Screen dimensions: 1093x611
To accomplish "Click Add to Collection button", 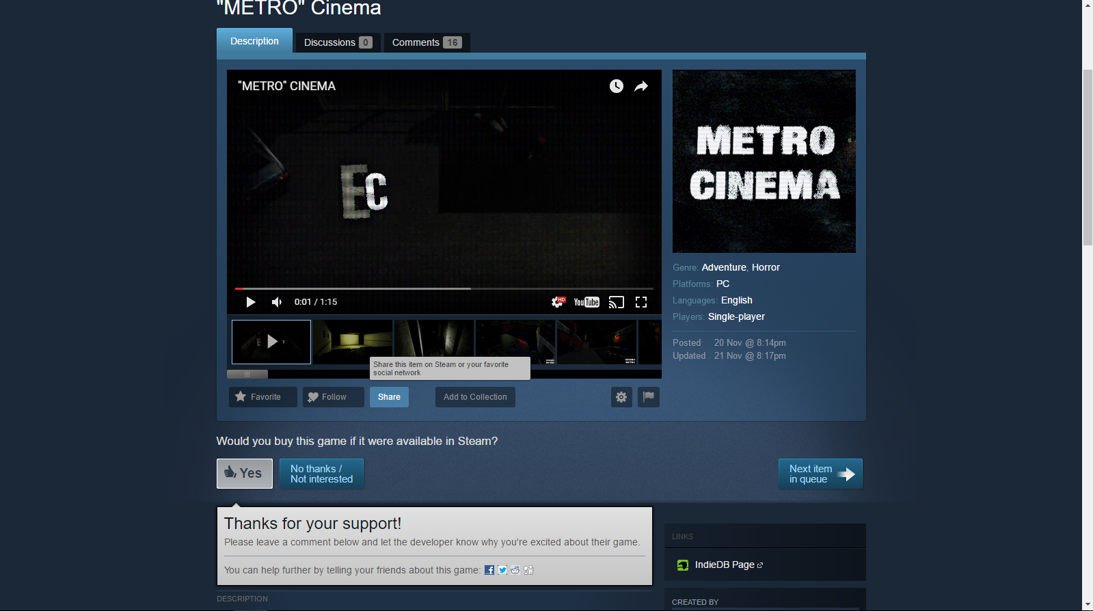I will click(475, 397).
